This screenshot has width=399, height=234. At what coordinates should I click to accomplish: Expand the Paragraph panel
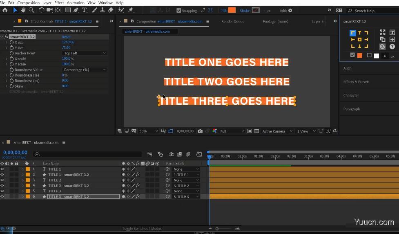(x=351, y=109)
